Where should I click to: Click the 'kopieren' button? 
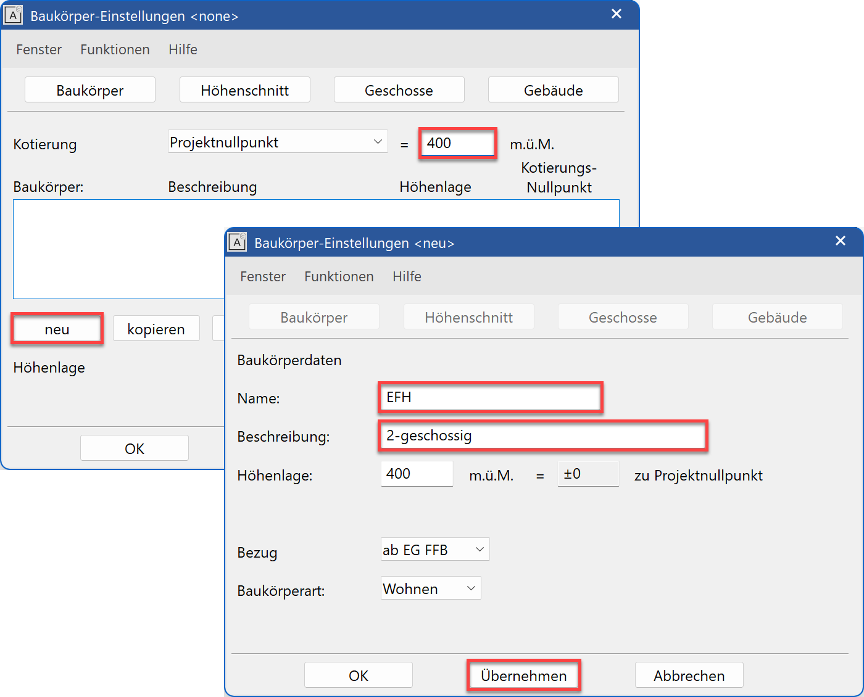(156, 329)
